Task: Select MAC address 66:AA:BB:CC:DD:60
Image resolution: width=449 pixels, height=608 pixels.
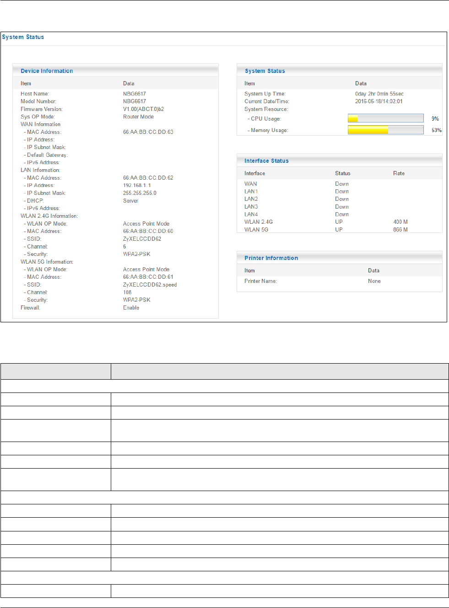Action: pyautogui.click(x=148, y=231)
